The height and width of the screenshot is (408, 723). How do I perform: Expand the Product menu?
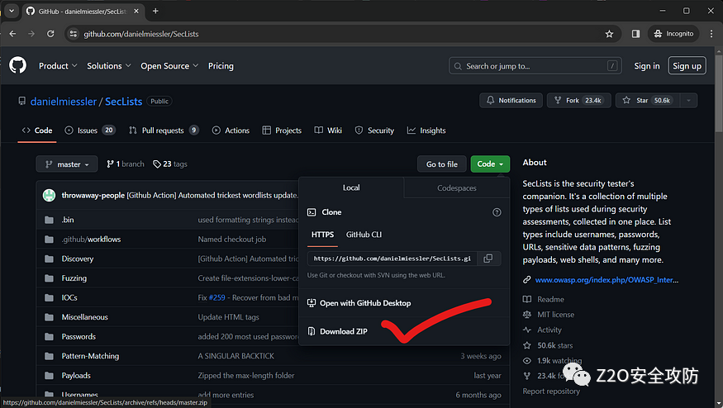(x=58, y=66)
